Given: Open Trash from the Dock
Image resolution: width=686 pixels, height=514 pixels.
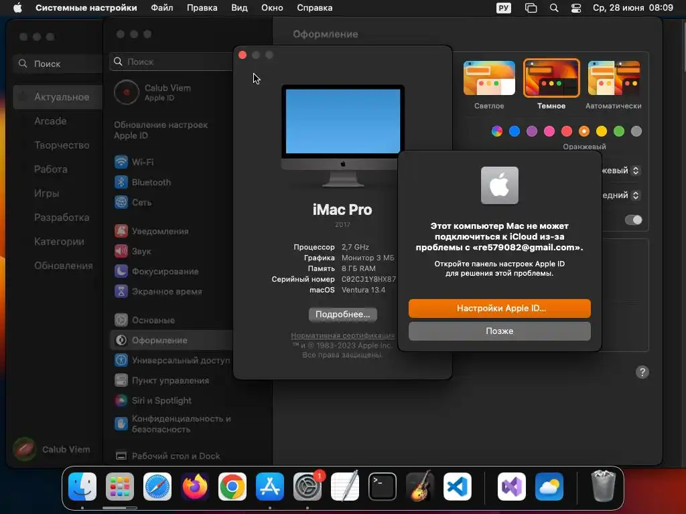Looking at the screenshot, I should click(604, 487).
